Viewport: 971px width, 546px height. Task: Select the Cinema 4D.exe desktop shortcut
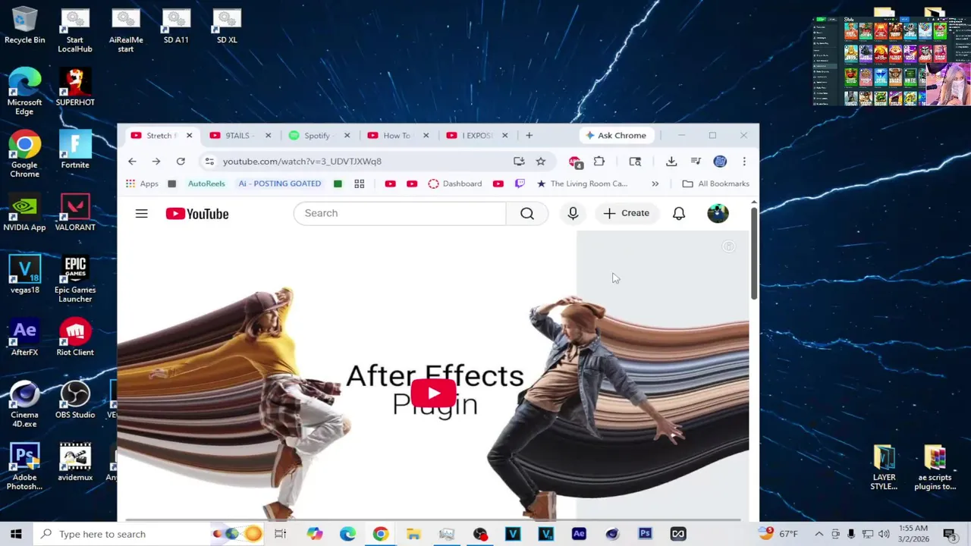(x=24, y=405)
